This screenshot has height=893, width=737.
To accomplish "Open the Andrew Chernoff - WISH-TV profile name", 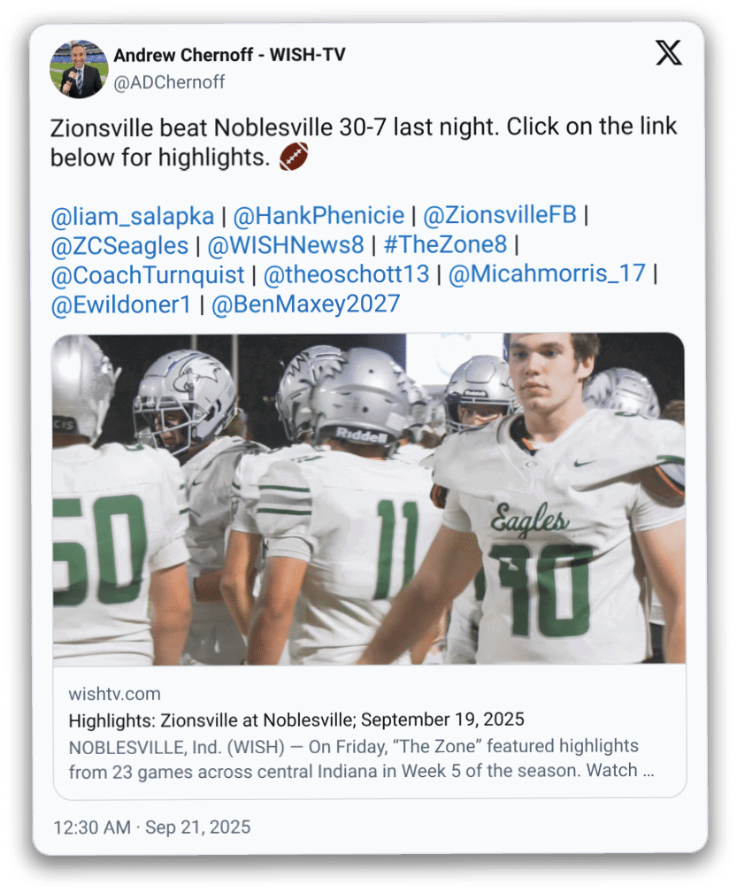I will click(229, 55).
